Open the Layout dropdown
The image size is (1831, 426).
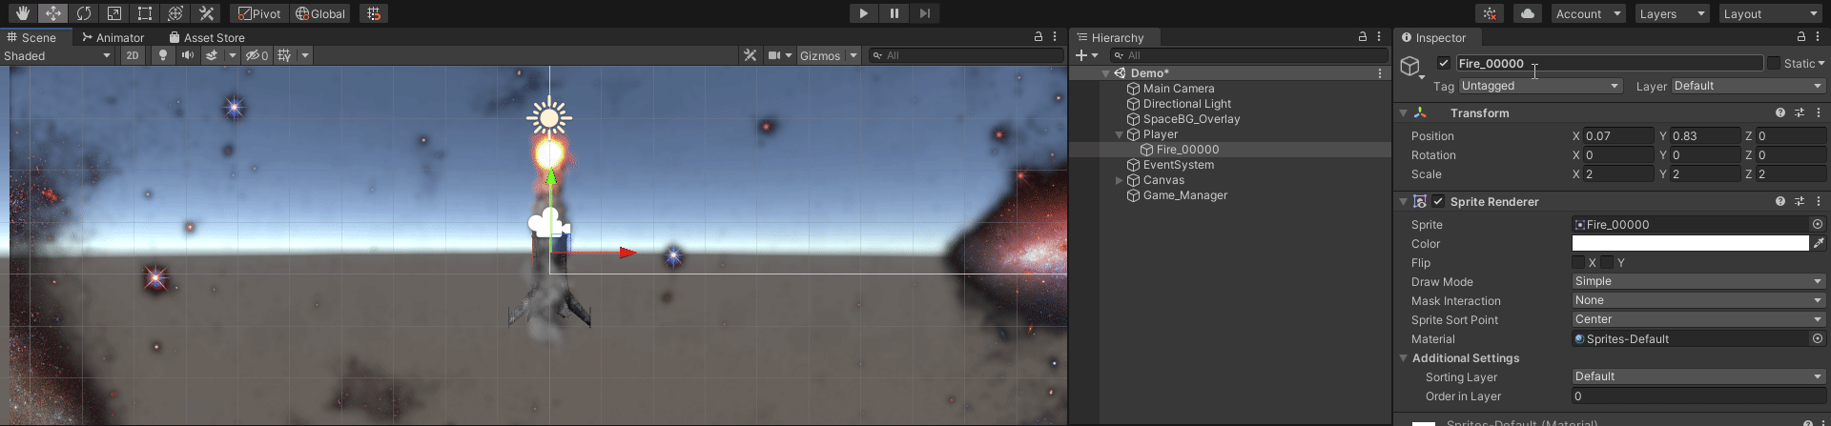1772,13
